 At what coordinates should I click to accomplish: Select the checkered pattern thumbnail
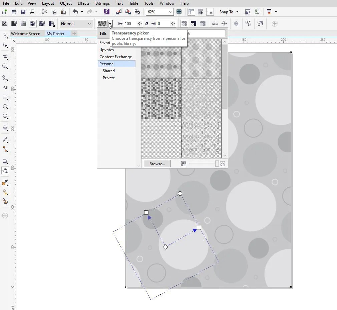pos(161,99)
